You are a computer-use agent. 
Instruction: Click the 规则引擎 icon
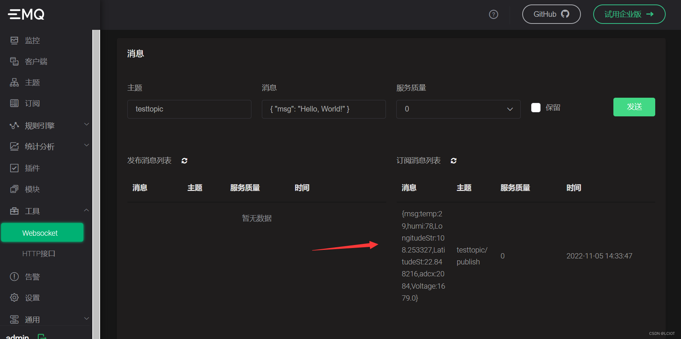click(14, 125)
